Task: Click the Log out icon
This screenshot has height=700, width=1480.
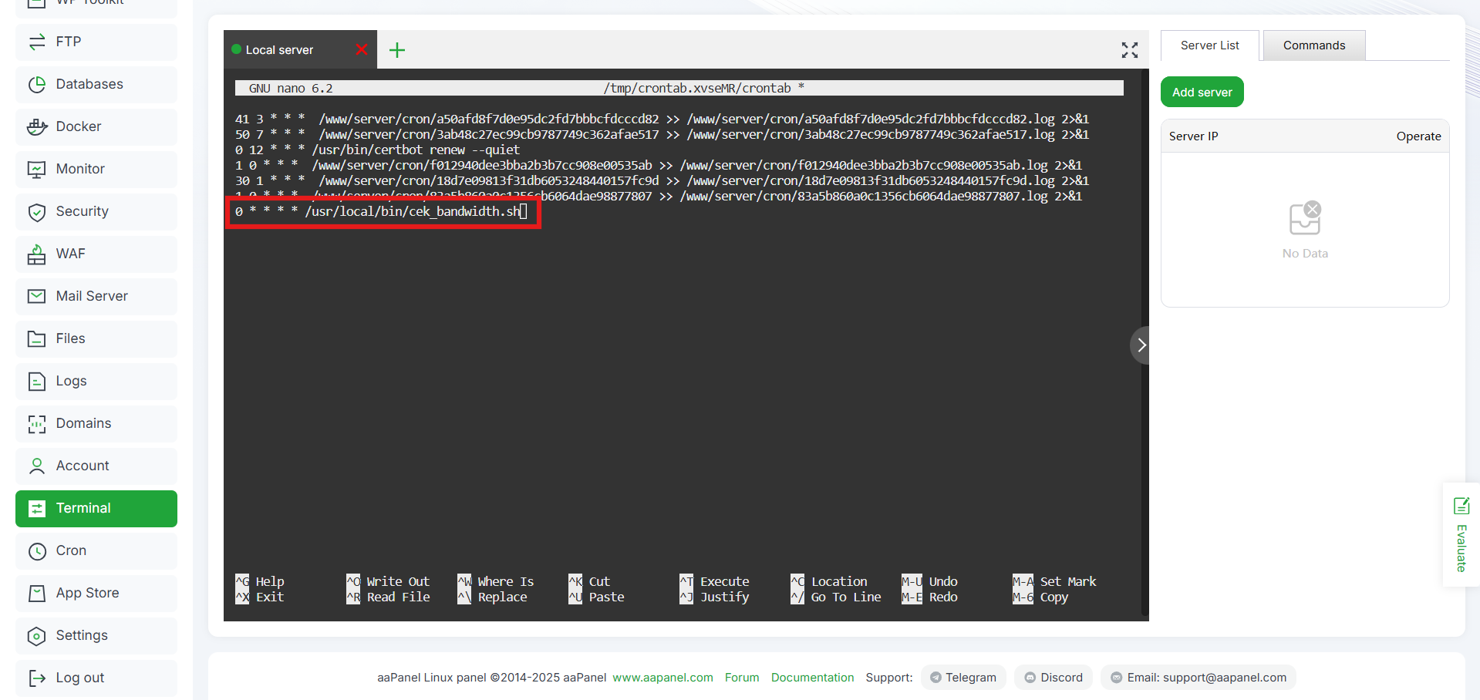Action: pyautogui.click(x=37, y=678)
